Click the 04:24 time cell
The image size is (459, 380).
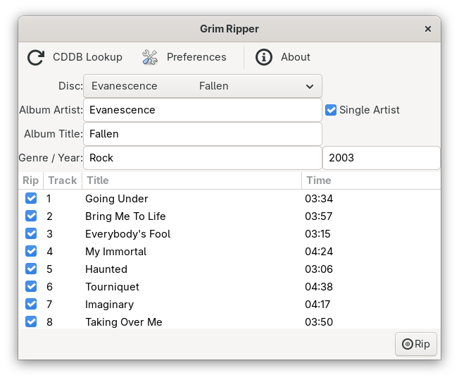(x=319, y=251)
